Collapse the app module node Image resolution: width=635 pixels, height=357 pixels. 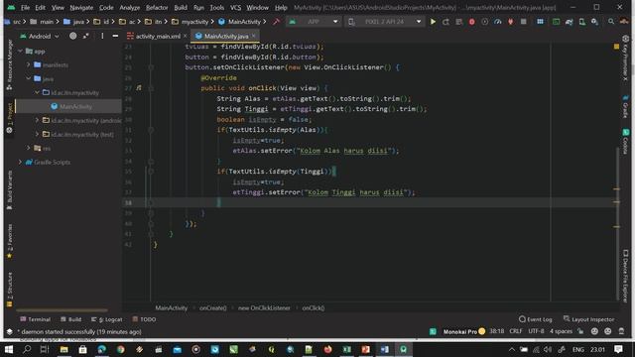coord(20,51)
